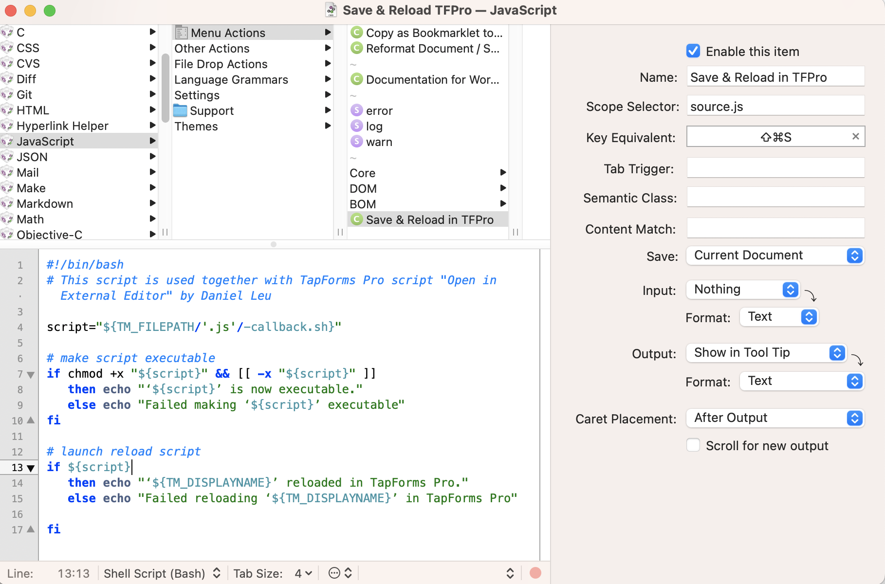
Task: Open the Support folder icon
Action: pyautogui.click(x=181, y=110)
